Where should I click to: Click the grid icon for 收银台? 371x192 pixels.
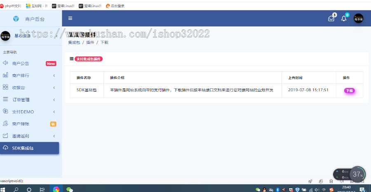[x=5, y=87]
